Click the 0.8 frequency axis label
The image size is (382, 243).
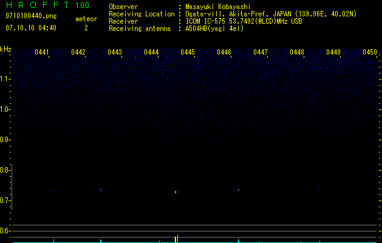(5, 170)
